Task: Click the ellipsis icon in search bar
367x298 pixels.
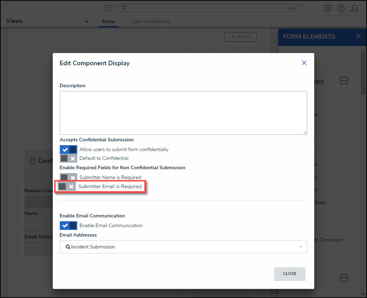Action: [x=292, y=8]
